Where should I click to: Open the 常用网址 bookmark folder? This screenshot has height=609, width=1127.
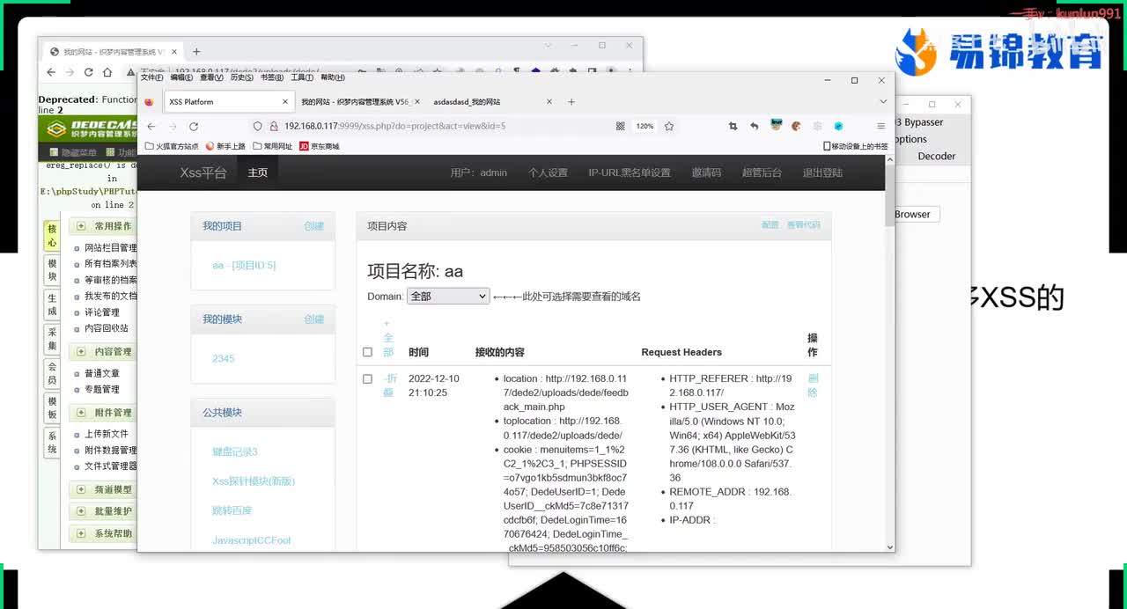273,146
